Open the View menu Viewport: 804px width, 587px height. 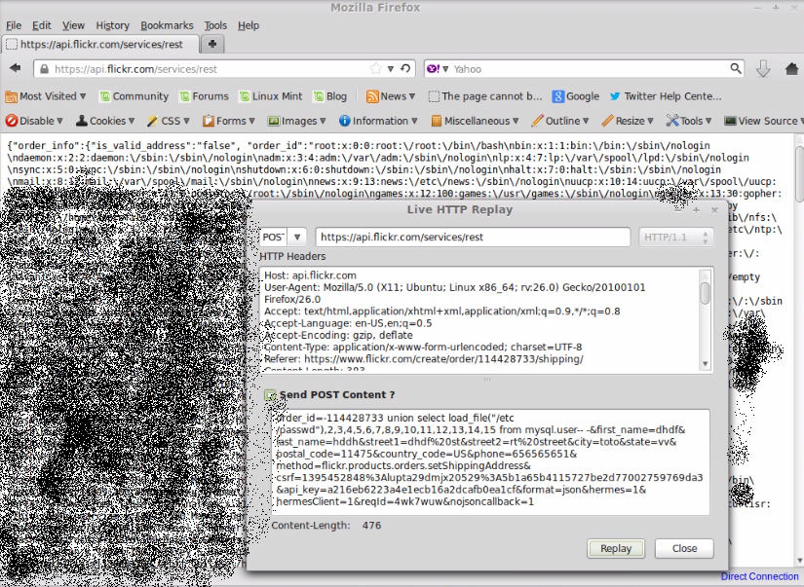point(73,25)
